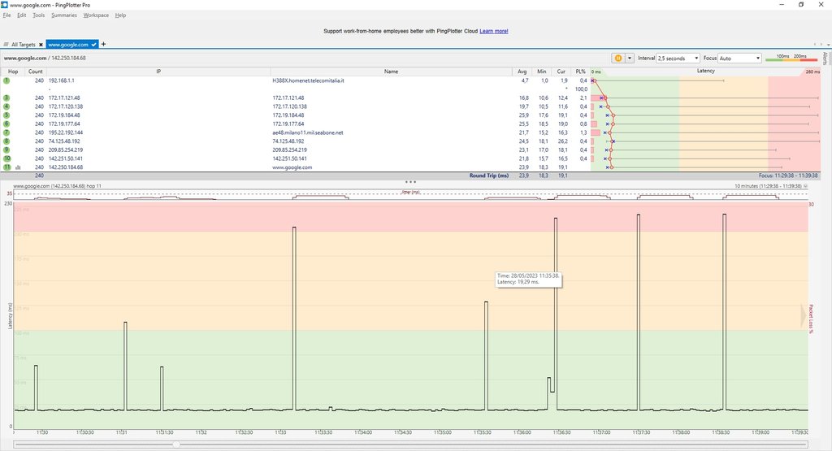Image resolution: width=832 pixels, height=451 pixels.
Task: Open the Interval 2,5 seconds dropdown
Action: pos(678,59)
